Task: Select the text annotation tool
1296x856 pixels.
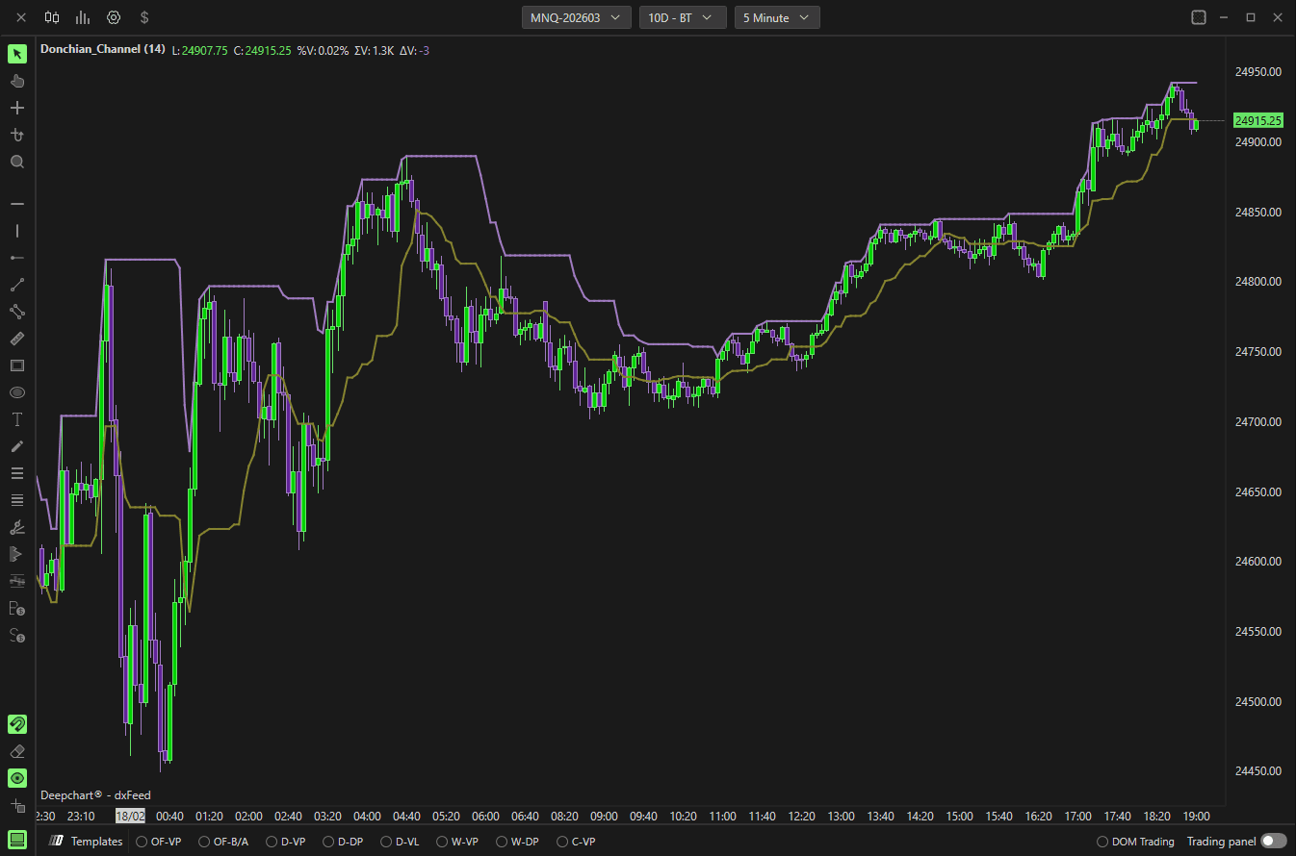Action: point(17,419)
